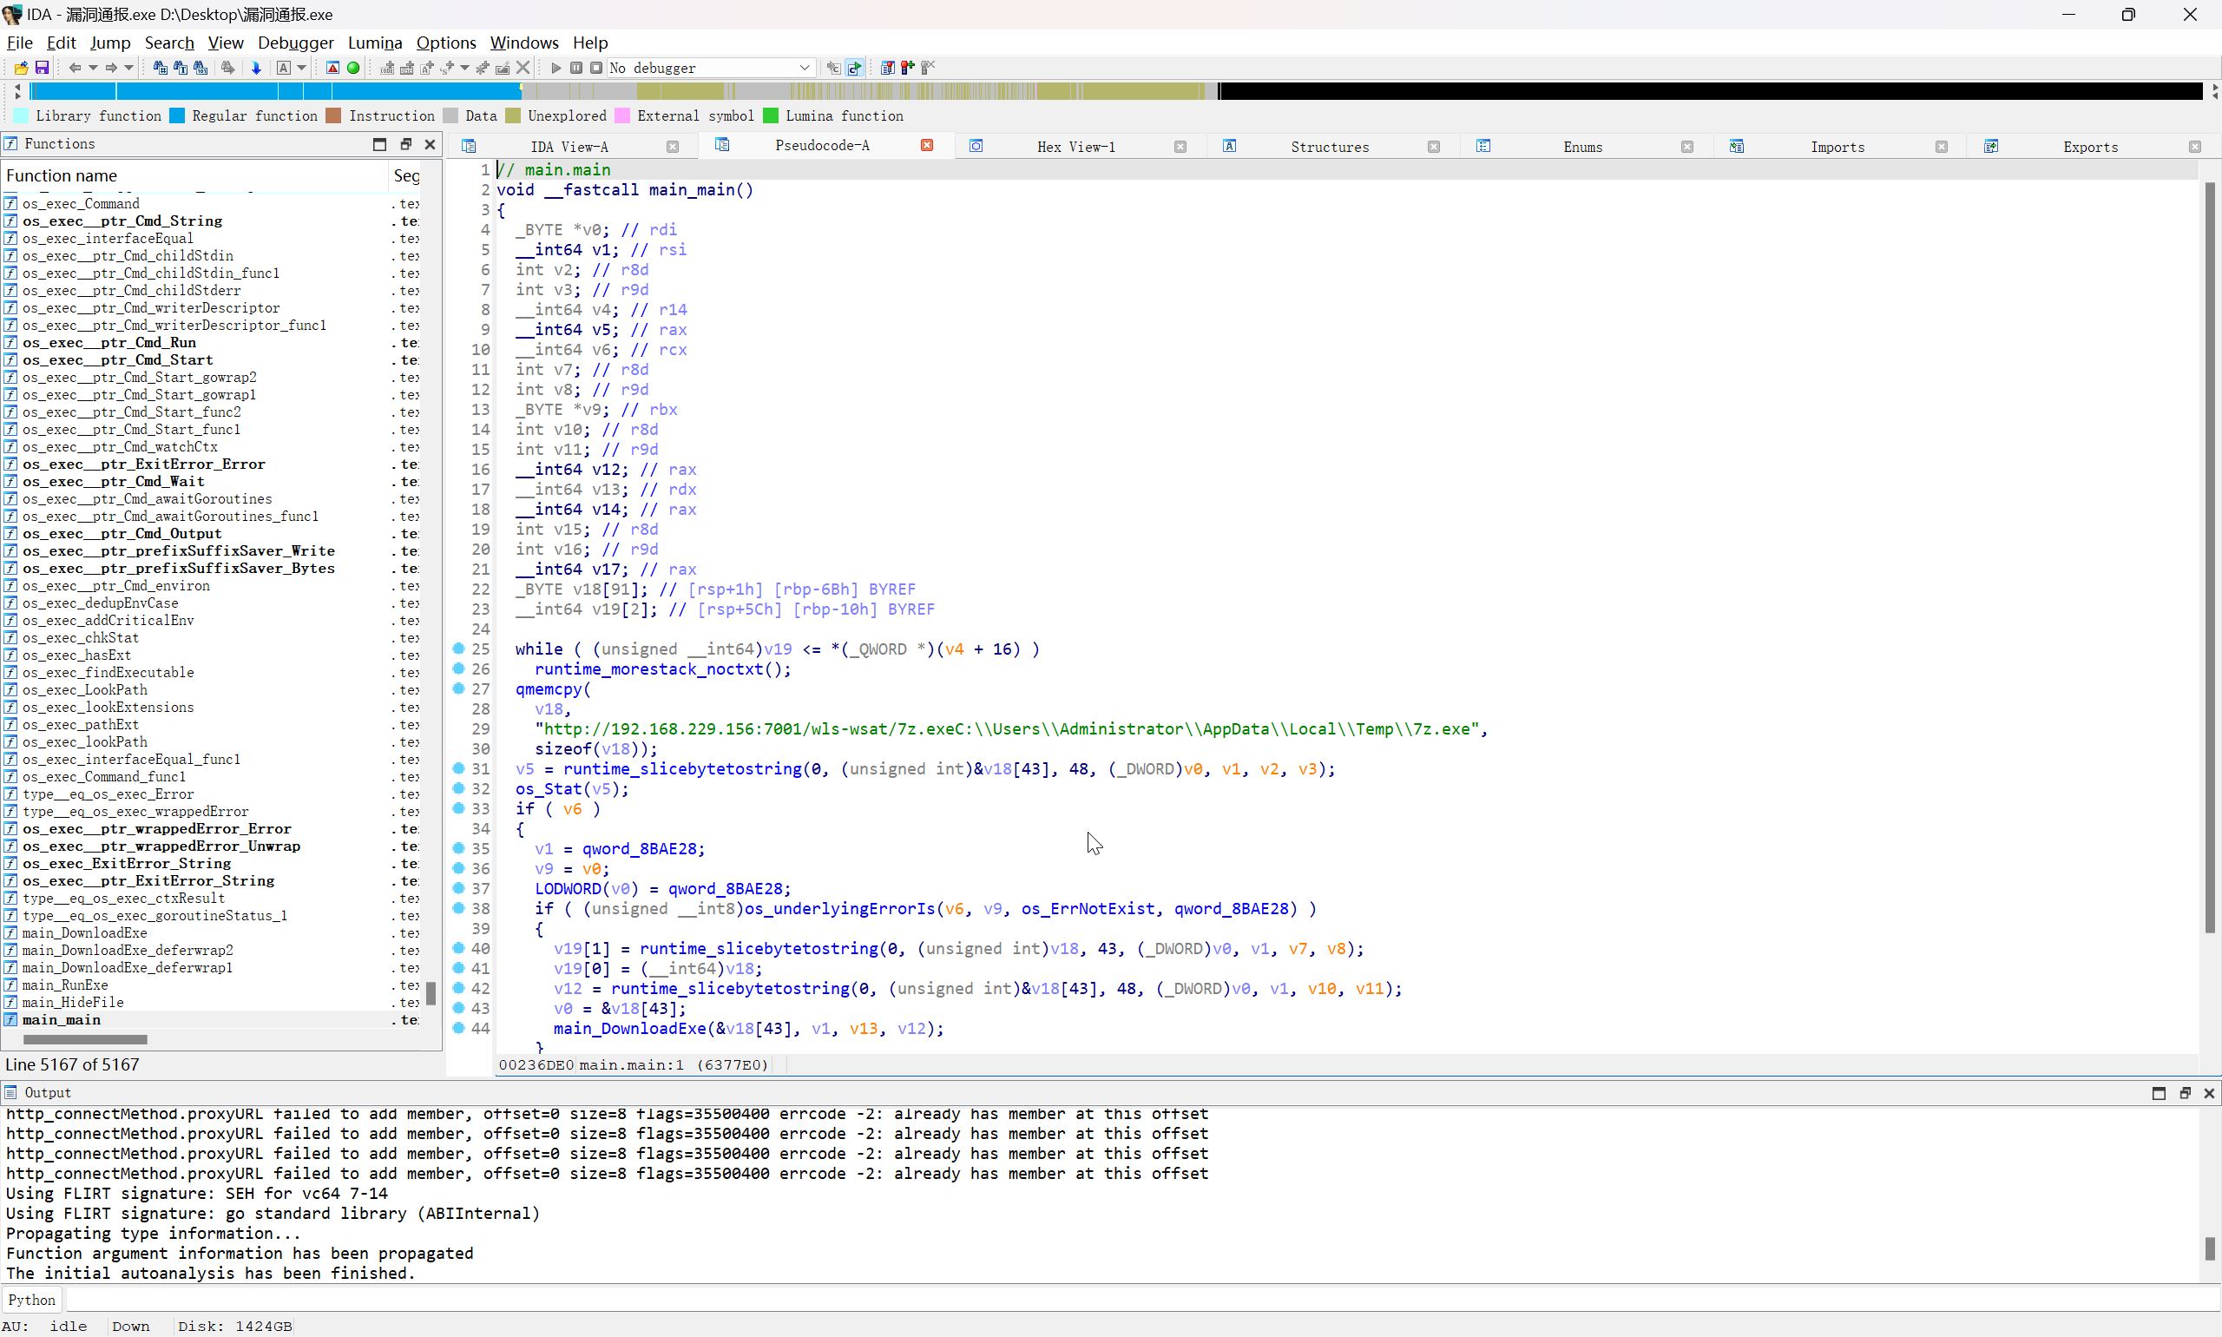Click the binoculars search immediate value icon
Image resolution: width=2222 pixels, height=1337 pixels.
point(160,68)
